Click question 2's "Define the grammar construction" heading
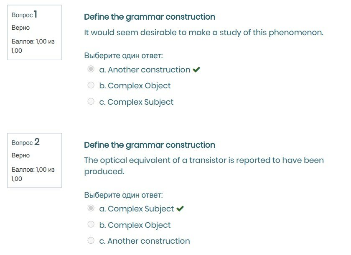 (150, 145)
